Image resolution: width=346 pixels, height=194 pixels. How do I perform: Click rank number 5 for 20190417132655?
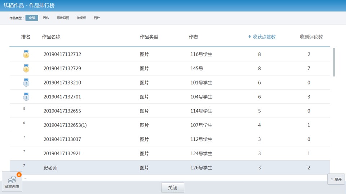click(24, 108)
